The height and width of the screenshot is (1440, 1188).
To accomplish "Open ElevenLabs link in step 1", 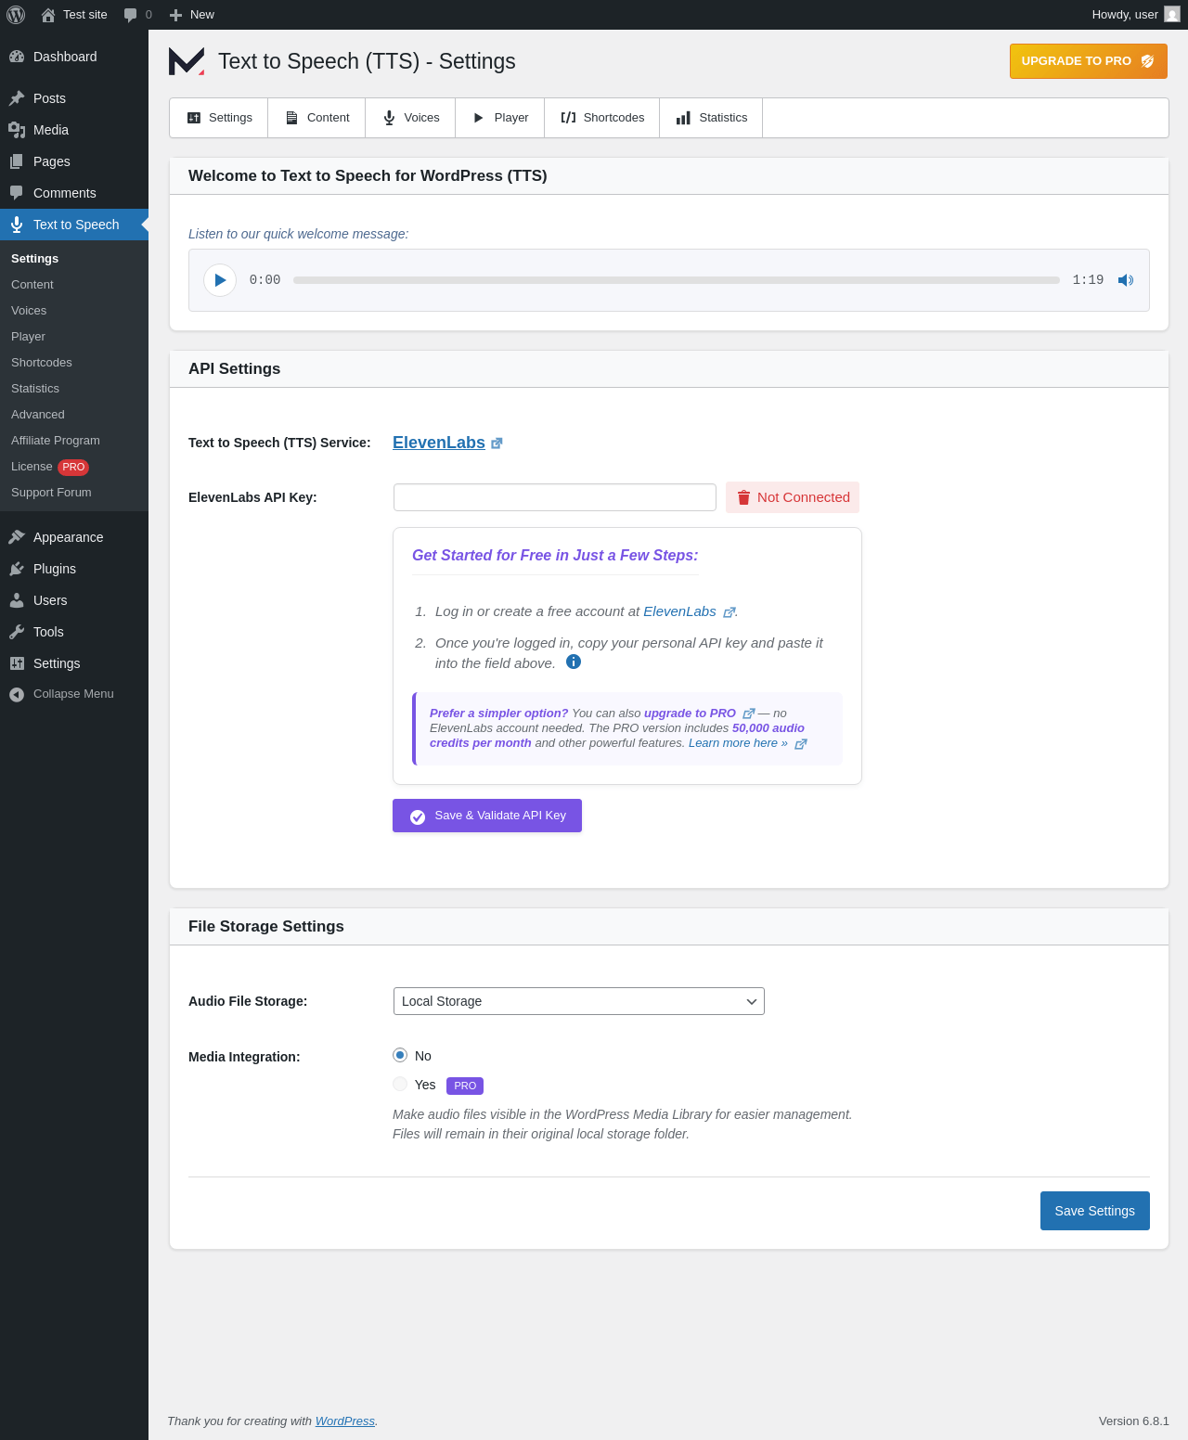I will (x=679, y=611).
